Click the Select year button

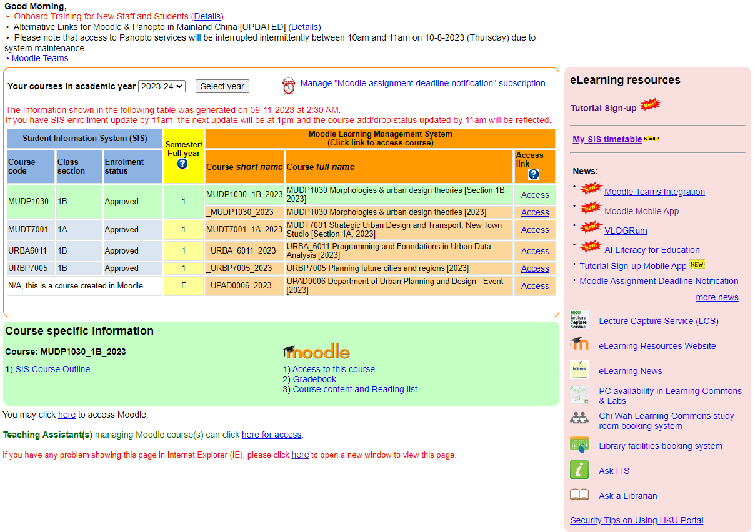tap(222, 86)
